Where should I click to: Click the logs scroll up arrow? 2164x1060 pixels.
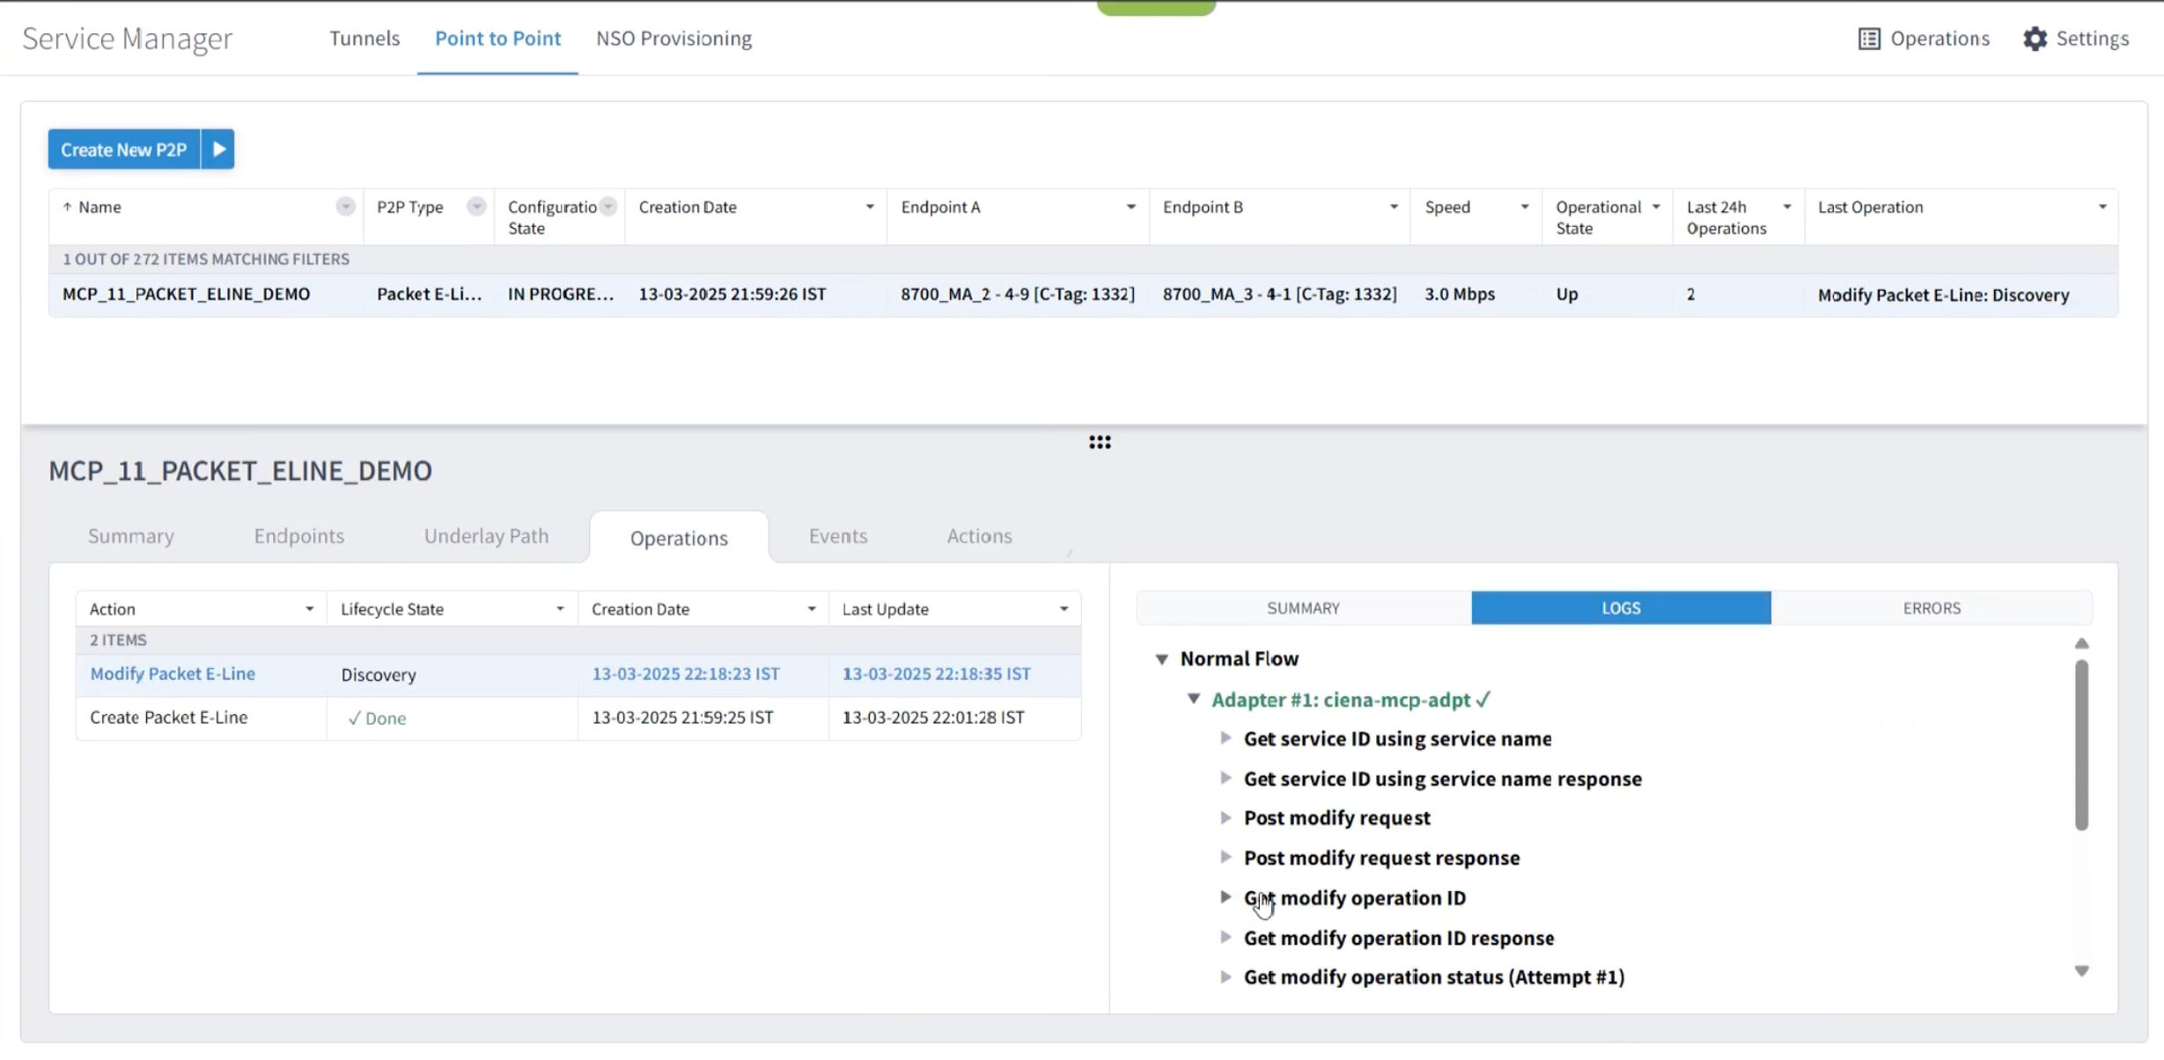pos(2081,644)
